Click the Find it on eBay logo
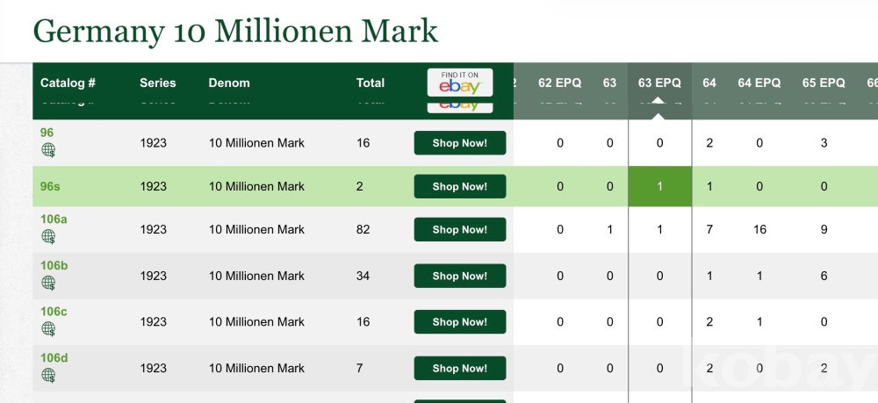 tap(459, 83)
